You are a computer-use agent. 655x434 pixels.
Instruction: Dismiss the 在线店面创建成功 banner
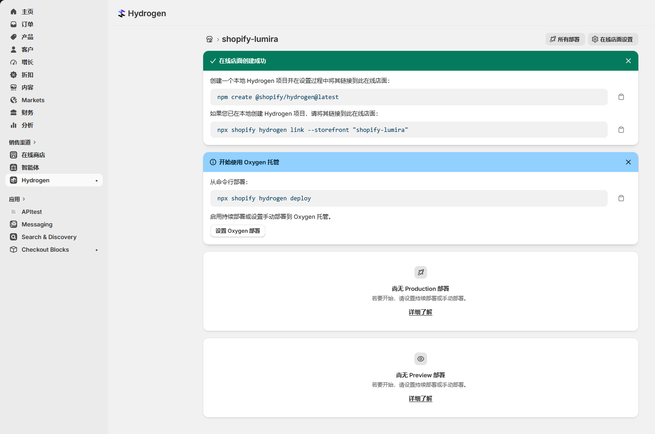click(x=628, y=61)
